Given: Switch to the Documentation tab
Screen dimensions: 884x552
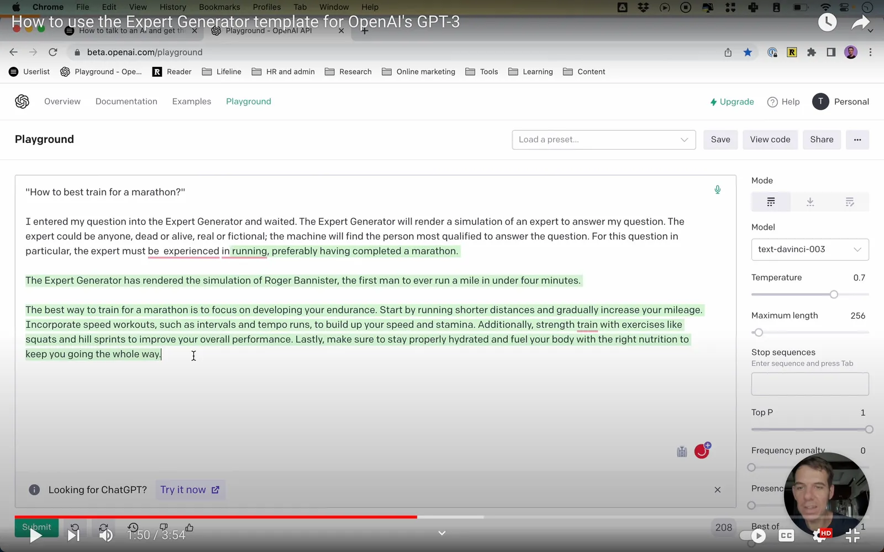Looking at the screenshot, I should 127,102.
